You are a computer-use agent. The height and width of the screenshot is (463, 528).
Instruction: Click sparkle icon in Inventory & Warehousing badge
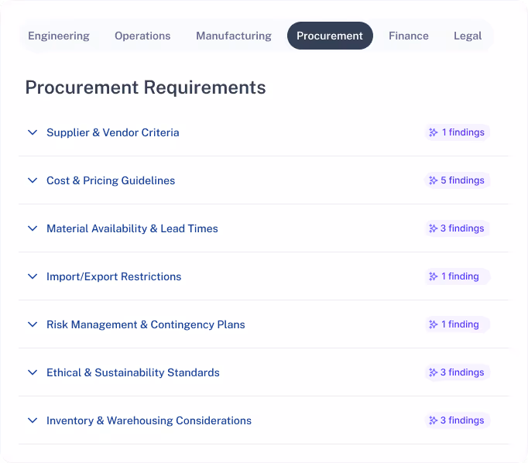[x=433, y=420]
